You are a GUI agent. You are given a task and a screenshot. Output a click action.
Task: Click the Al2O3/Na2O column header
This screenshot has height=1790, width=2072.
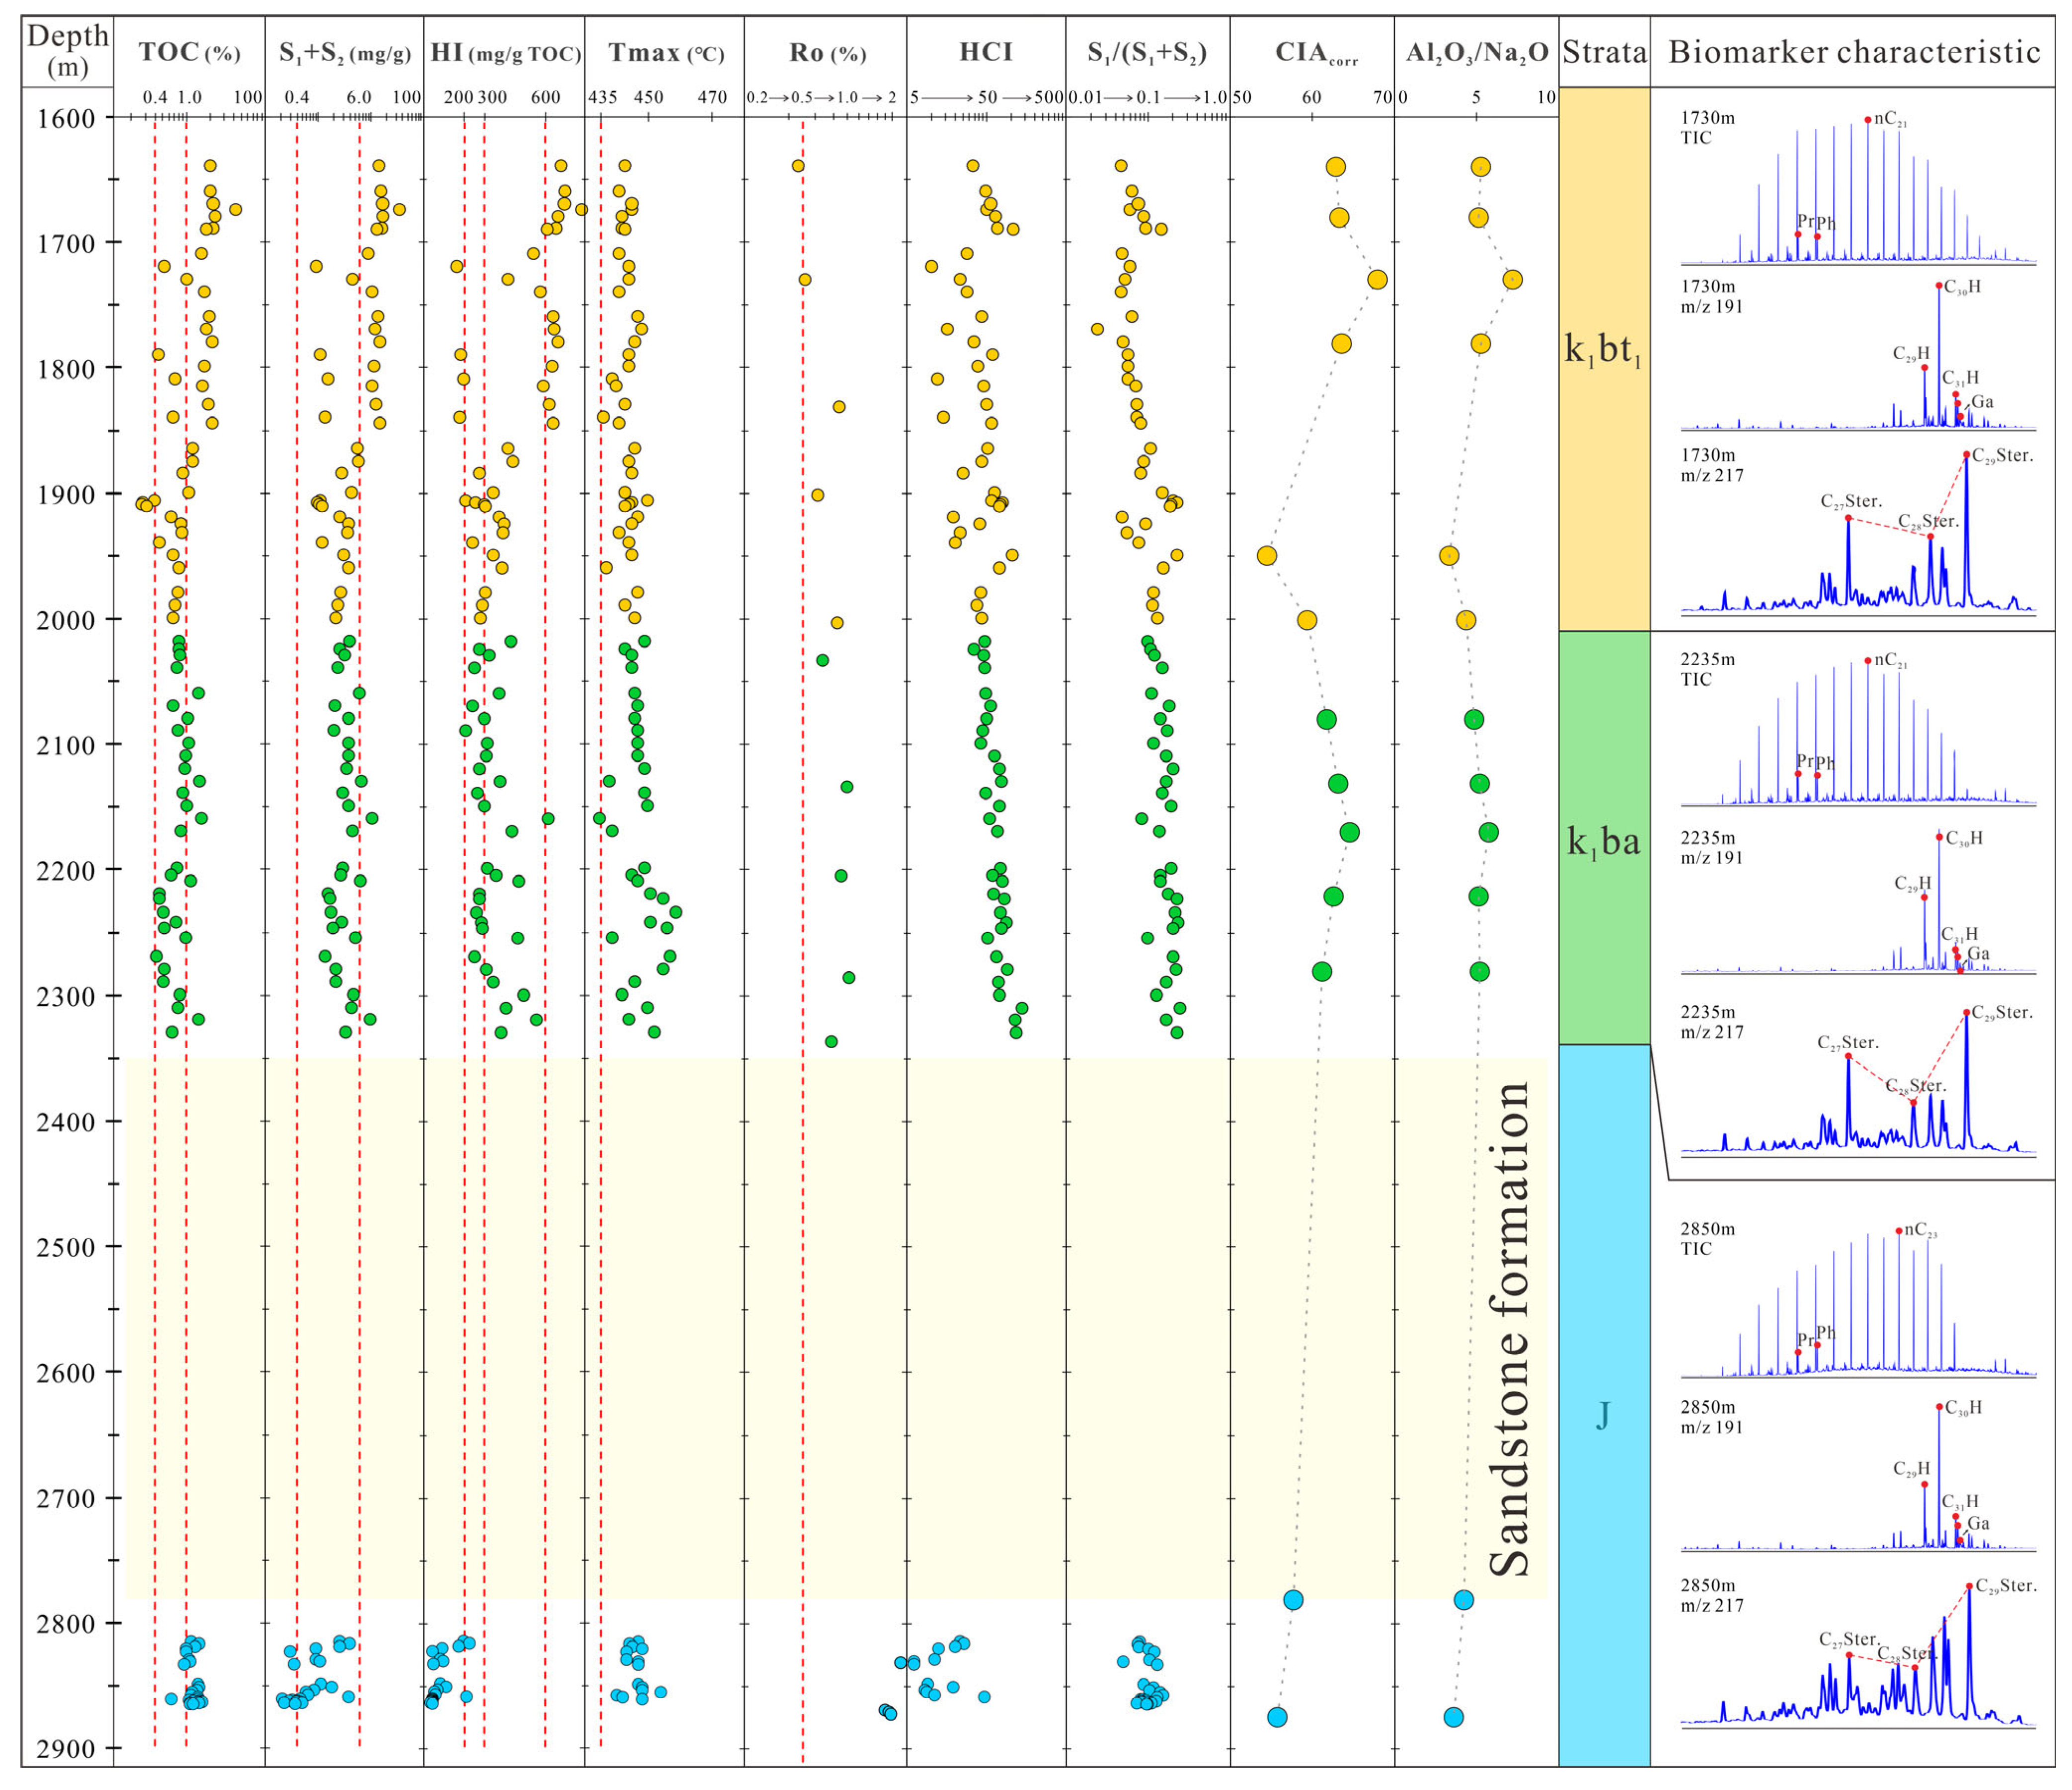[1477, 53]
